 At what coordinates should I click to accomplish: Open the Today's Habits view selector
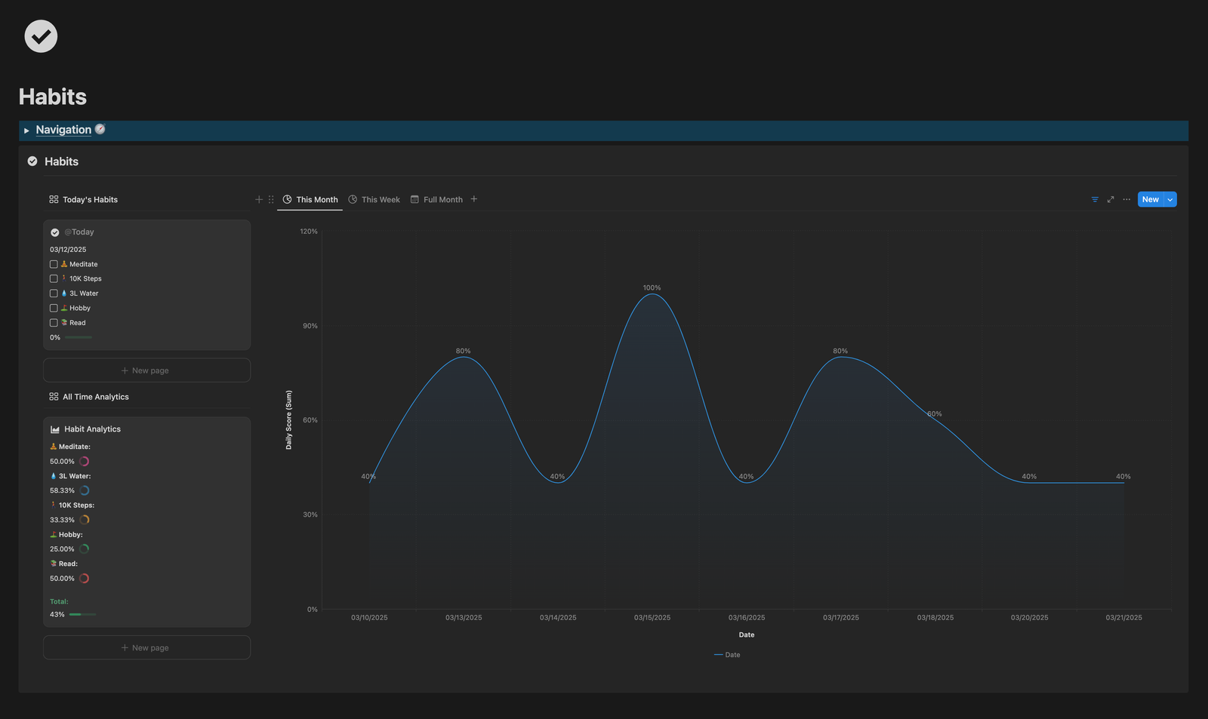click(x=83, y=200)
